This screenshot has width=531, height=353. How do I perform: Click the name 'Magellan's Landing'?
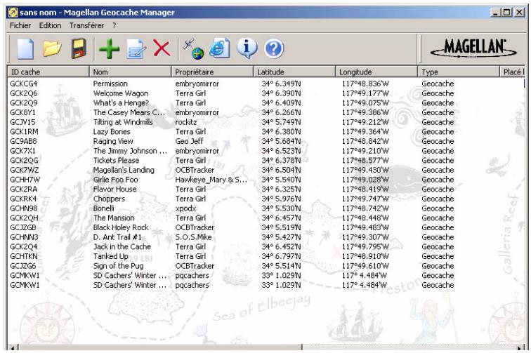point(124,170)
